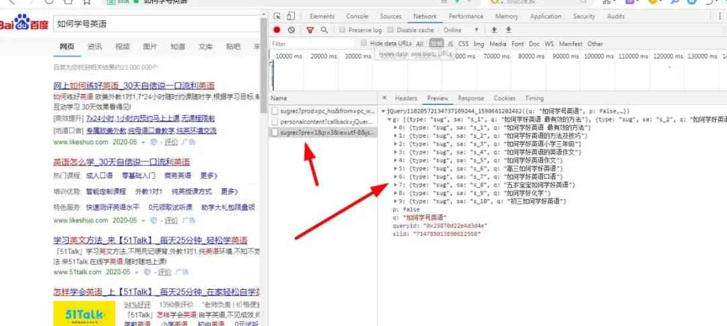
Task: Select checkbox of sugrec?pre=1&p=3 request
Action: 275,132
